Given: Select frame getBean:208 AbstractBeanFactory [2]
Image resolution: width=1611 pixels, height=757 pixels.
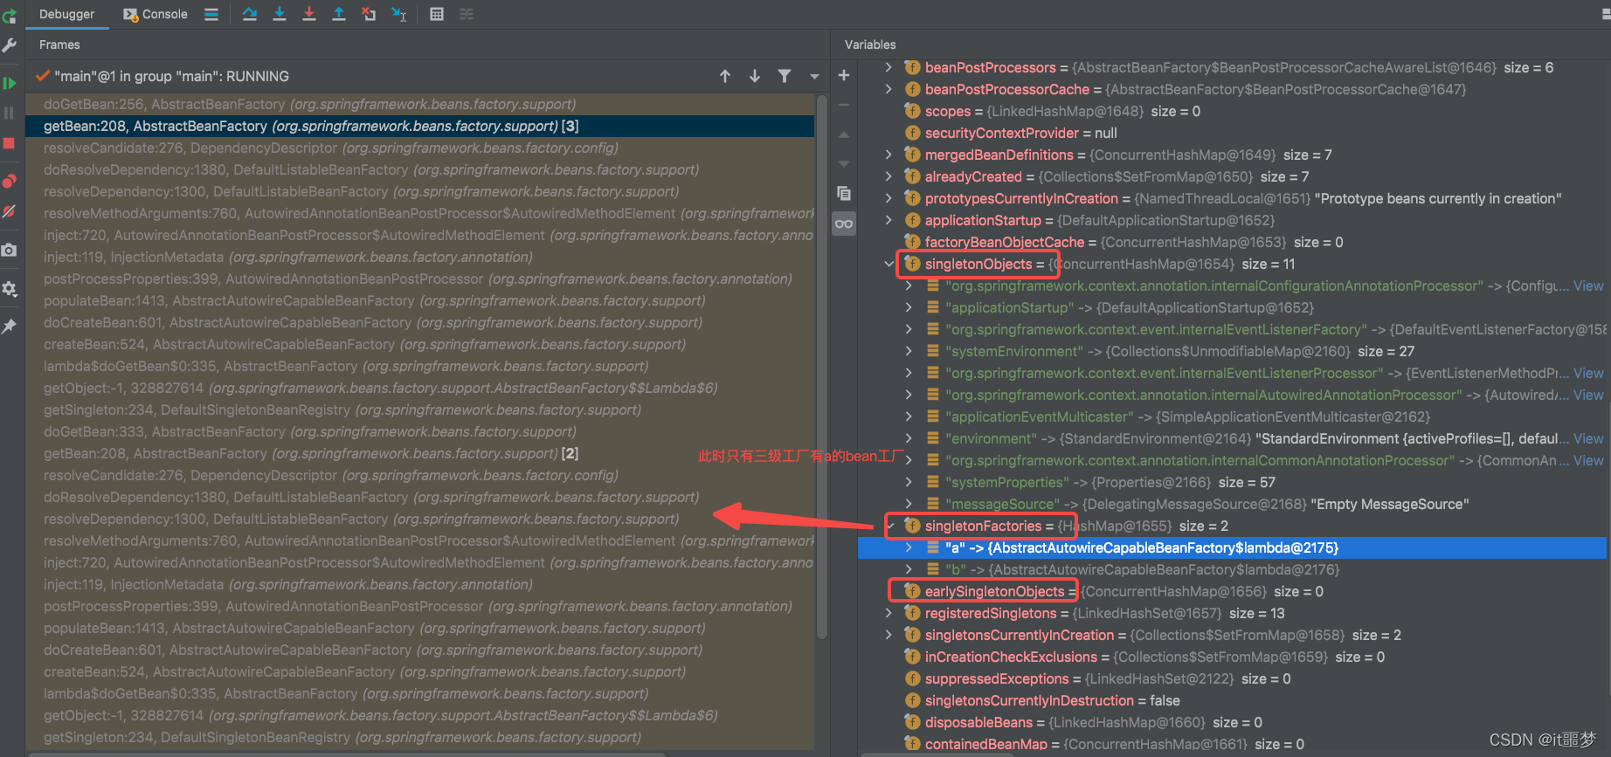Looking at the screenshot, I should click(x=421, y=453).
